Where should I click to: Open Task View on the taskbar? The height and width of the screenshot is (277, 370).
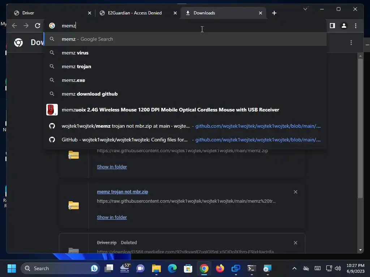coord(109,268)
